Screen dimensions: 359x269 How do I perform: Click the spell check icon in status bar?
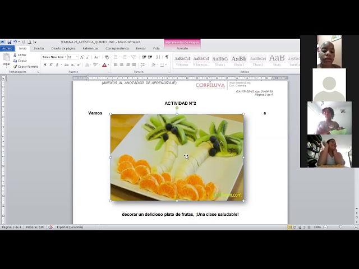pyautogui.click(x=50, y=227)
